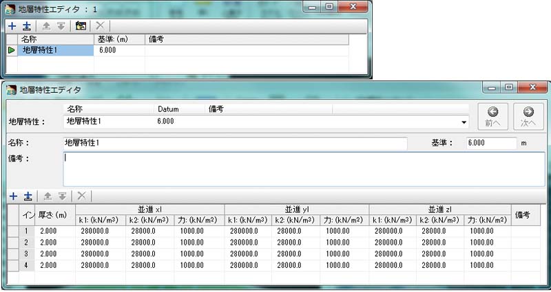This screenshot has height=292, width=551.
Task: Click the 備考 cell of layer 2
Action: click(x=526, y=243)
